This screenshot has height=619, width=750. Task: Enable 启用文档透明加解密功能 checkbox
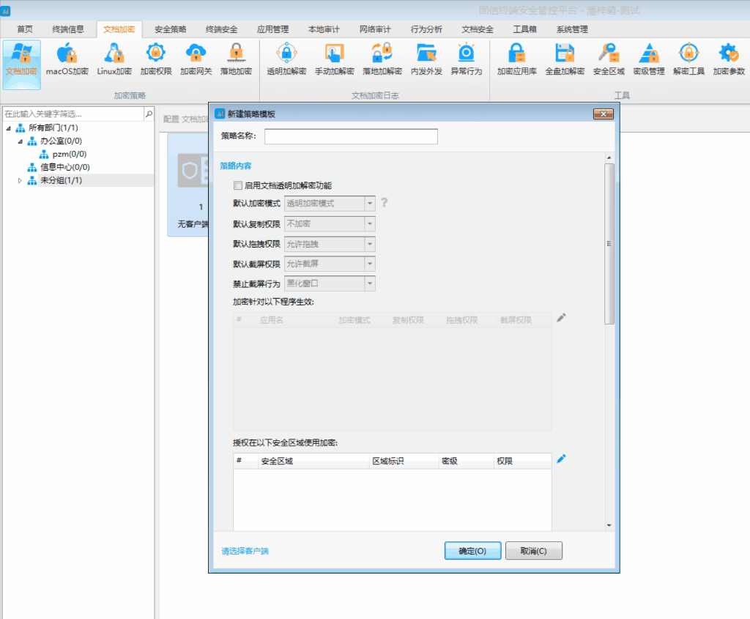click(x=237, y=186)
